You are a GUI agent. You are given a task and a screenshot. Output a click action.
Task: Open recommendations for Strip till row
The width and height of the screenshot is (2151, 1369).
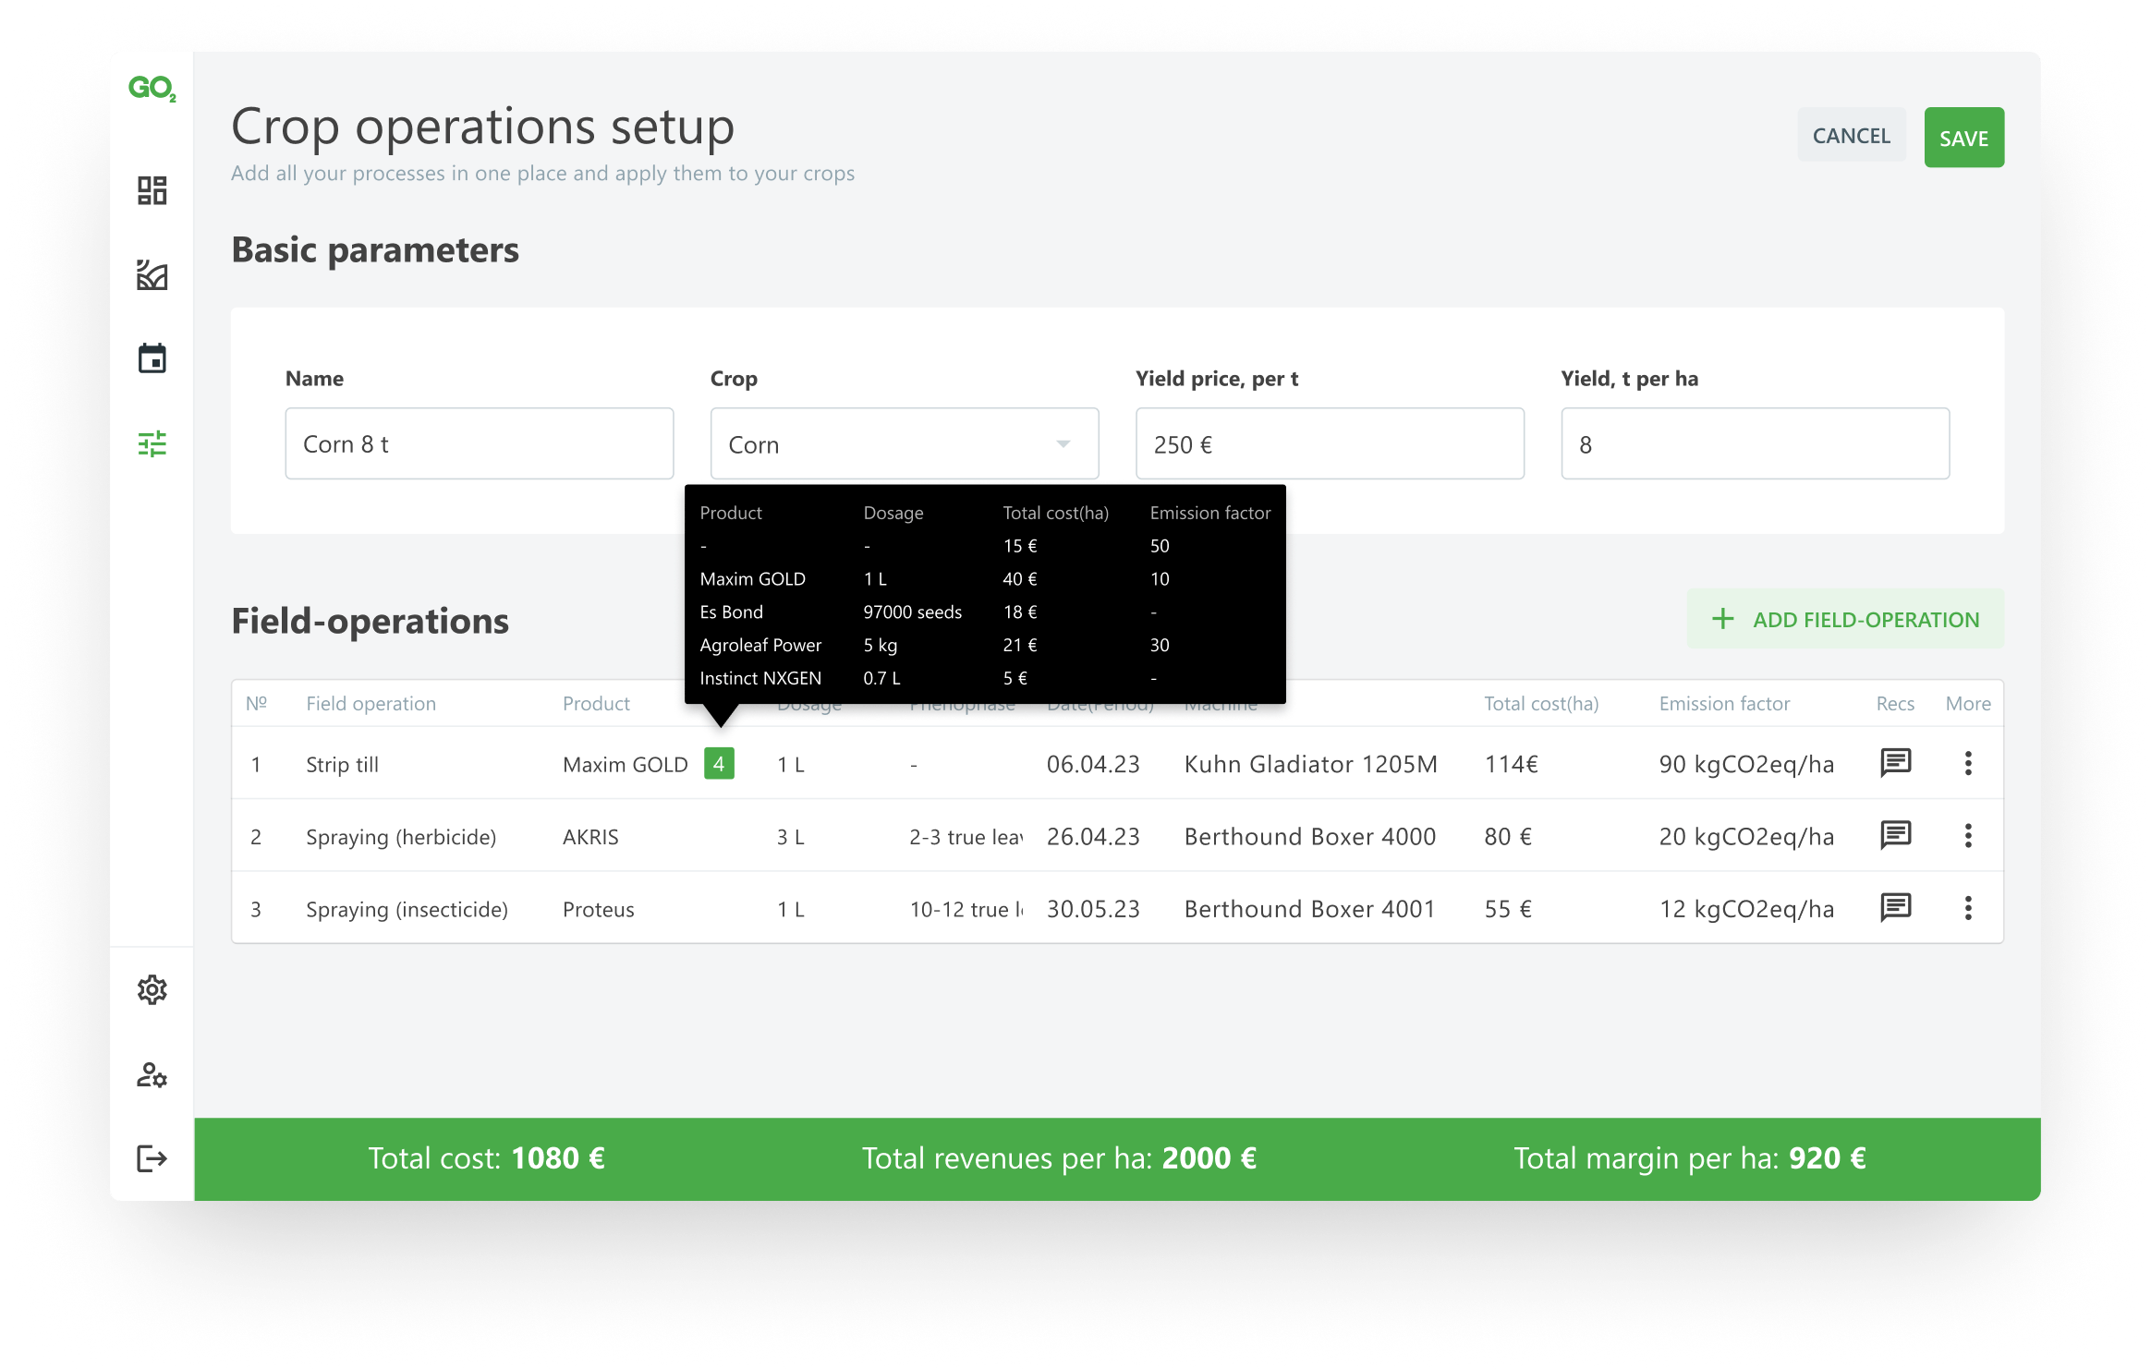[1895, 763]
